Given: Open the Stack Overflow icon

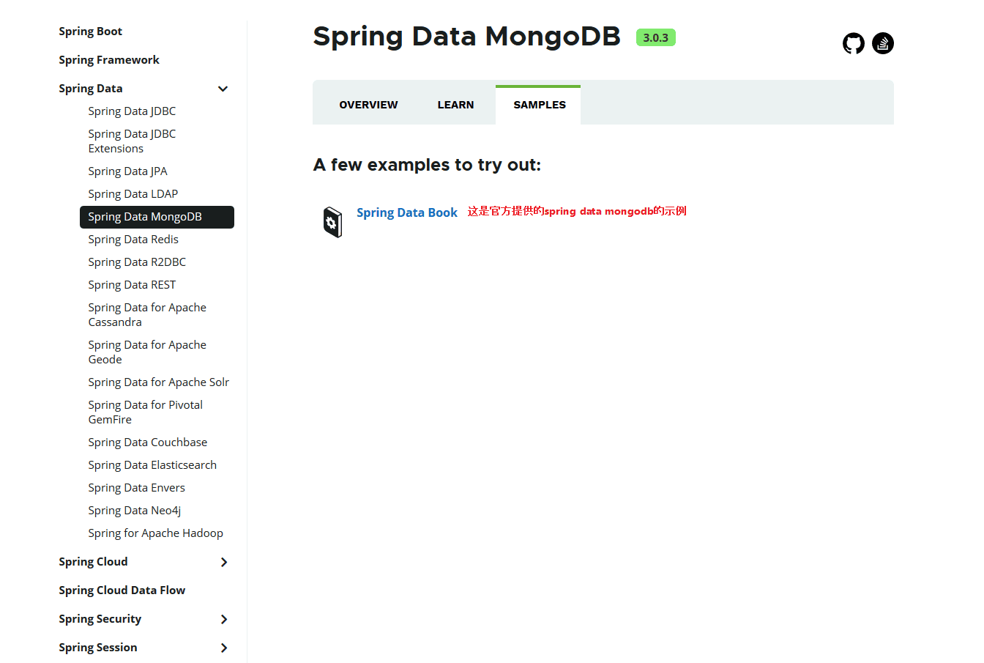Looking at the screenshot, I should click(883, 43).
